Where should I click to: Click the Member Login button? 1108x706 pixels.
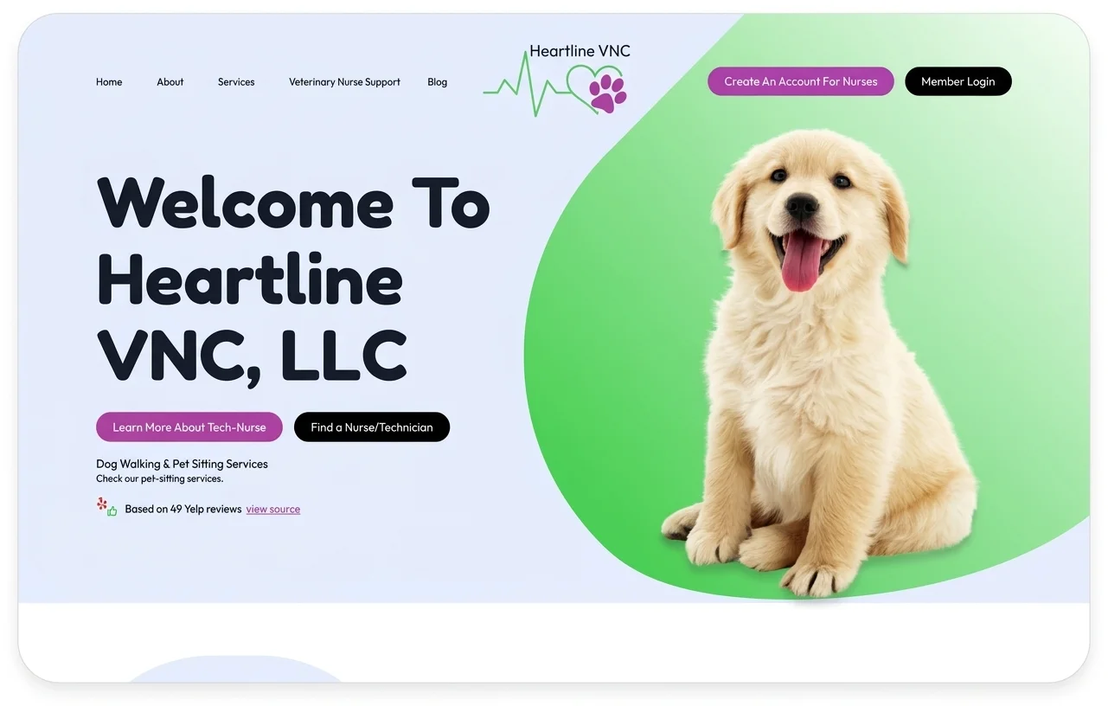coord(958,81)
